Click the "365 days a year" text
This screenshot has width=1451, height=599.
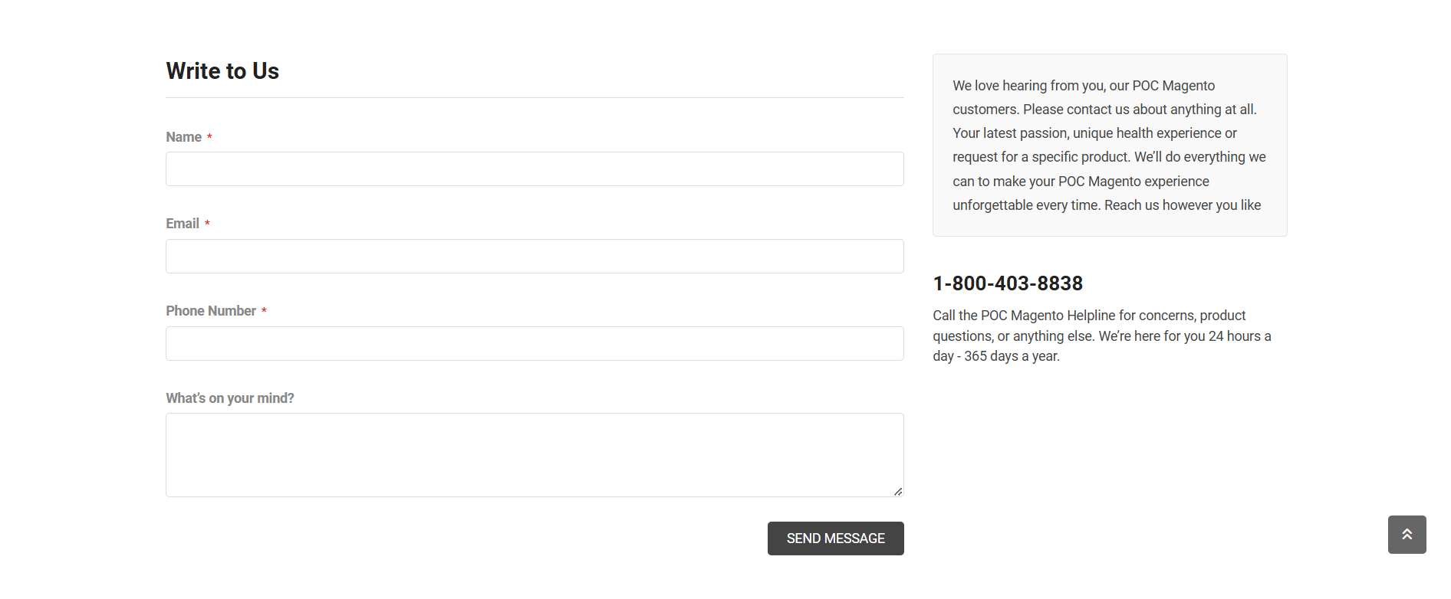click(1012, 356)
